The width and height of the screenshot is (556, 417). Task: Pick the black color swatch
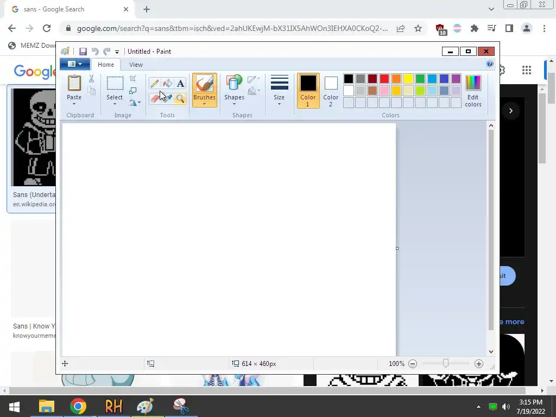[x=349, y=79]
